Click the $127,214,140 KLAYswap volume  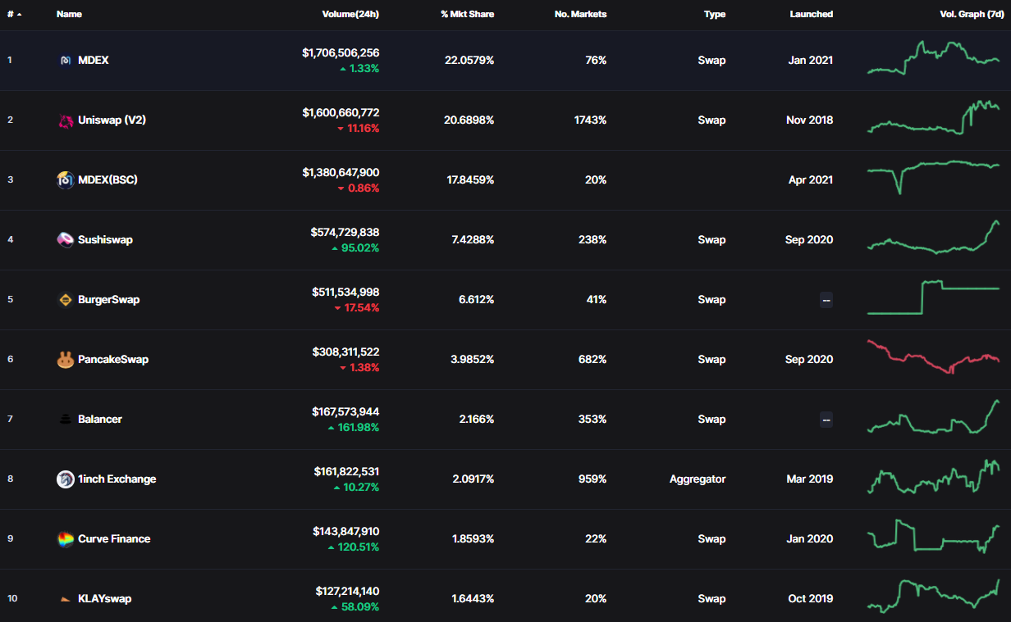pos(348,591)
